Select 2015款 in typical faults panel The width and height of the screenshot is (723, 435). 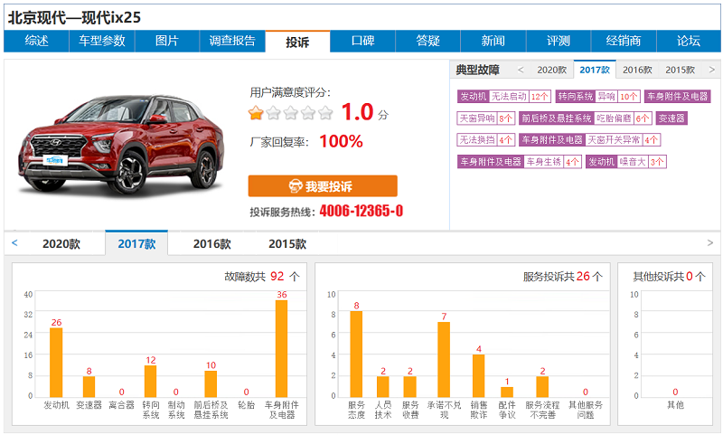coord(681,70)
